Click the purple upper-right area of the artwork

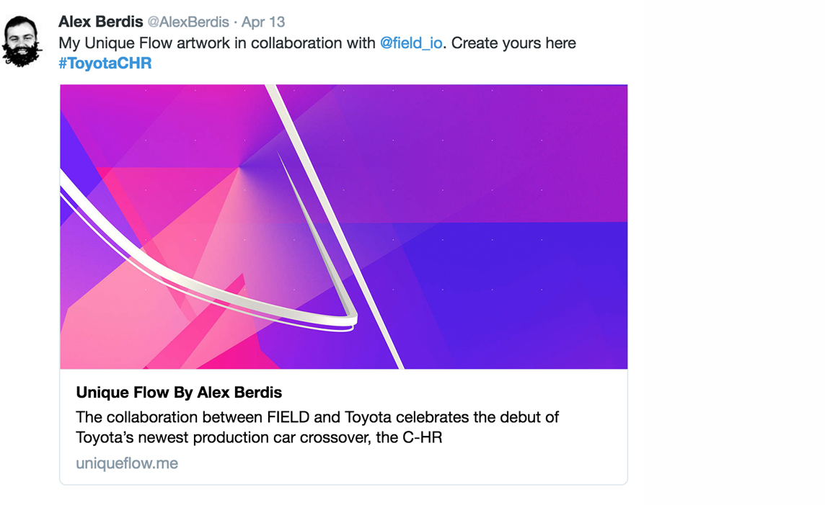click(x=500, y=147)
